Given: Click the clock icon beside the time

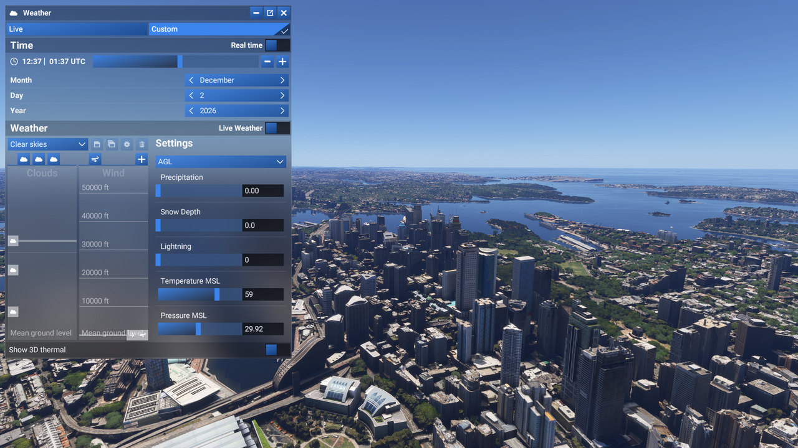Looking at the screenshot, I should pos(14,62).
